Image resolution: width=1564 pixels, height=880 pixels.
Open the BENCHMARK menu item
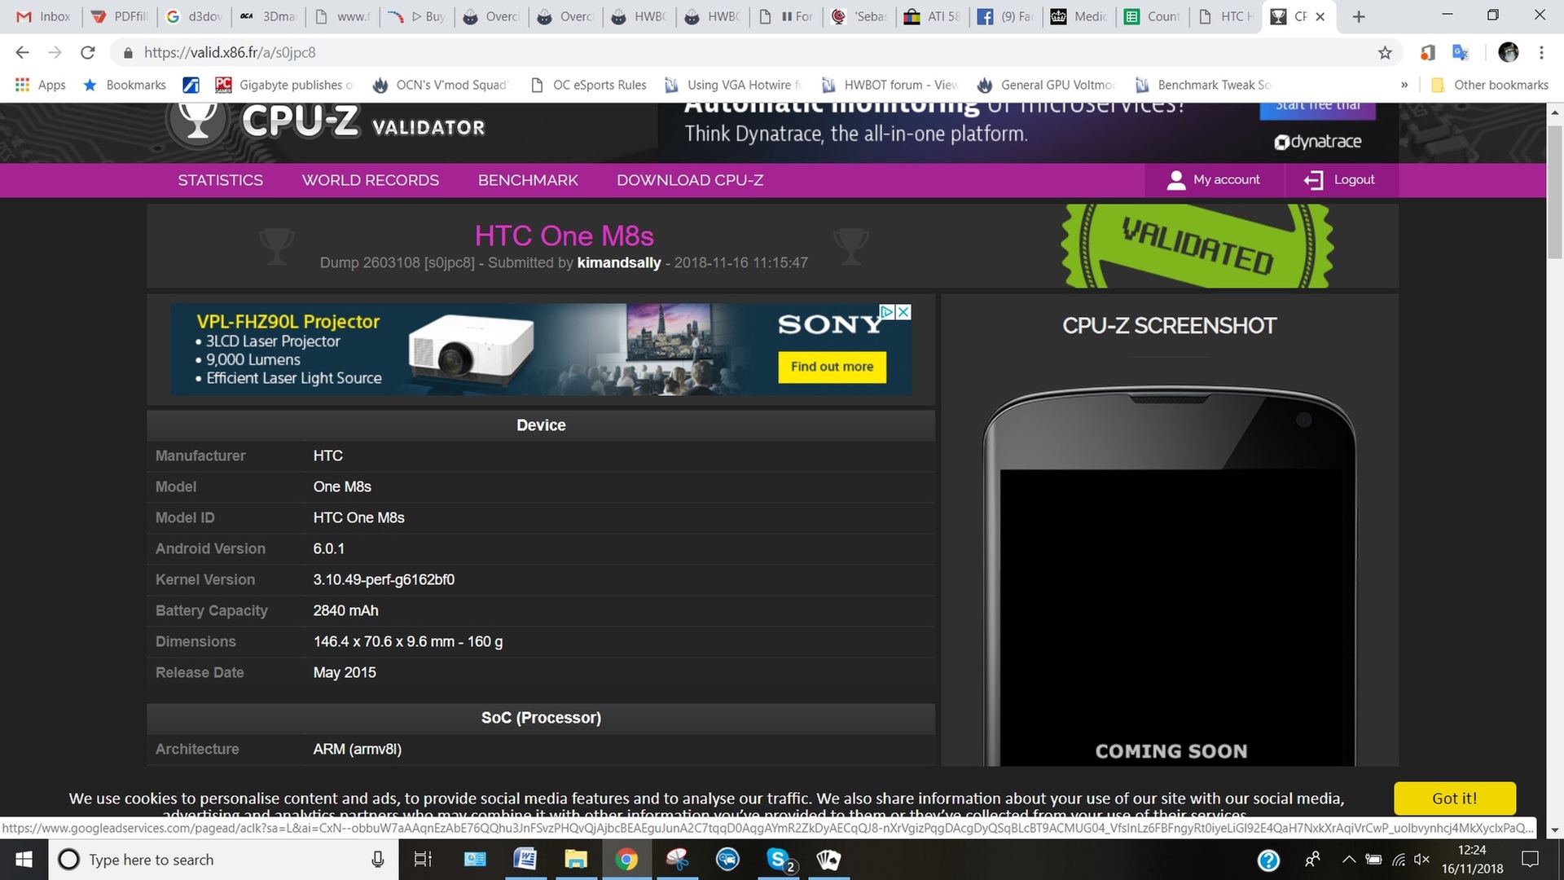click(528, 180)
